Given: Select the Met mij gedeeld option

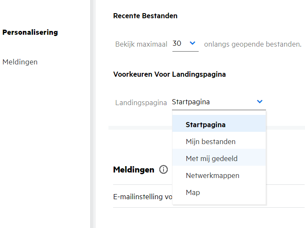Looking at the screenshot, I should [x=211, y=158].
